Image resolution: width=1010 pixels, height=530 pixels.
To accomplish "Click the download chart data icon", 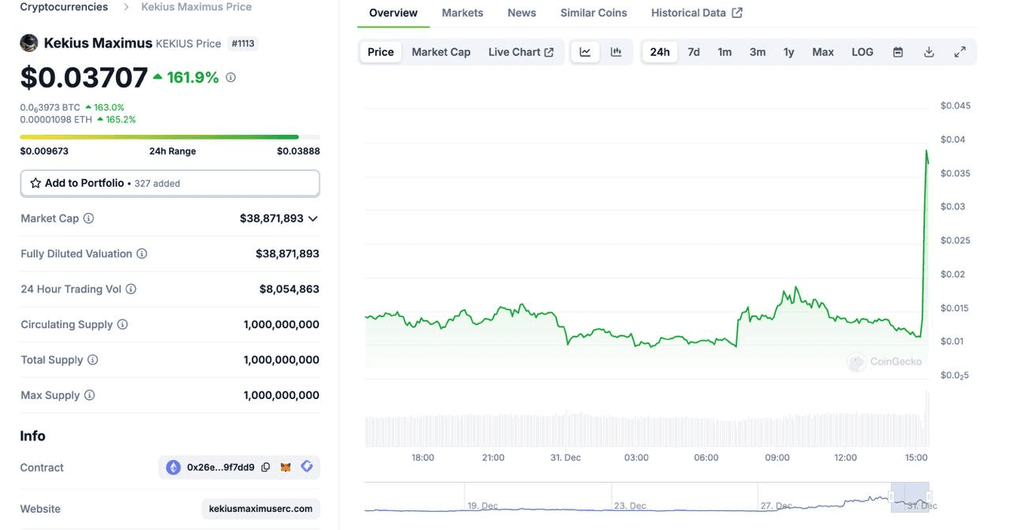I will tap(929, 52).
